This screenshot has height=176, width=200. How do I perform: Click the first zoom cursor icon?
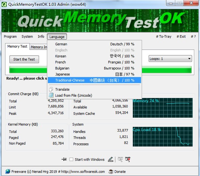pos(120,159)
